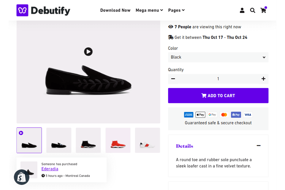Select the red sneaker thumbnail
The width and height of the screenshot is (285, 190).
point(118,140)
